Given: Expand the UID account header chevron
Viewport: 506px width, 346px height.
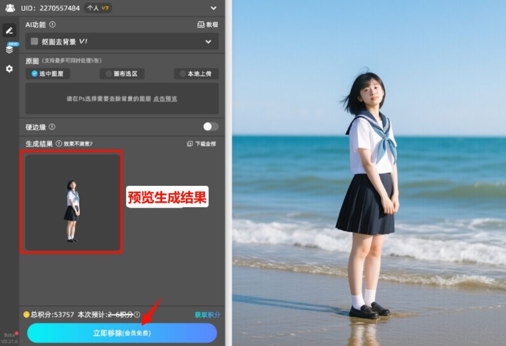Looking at the screenshot, I should (x=213, y=8).
